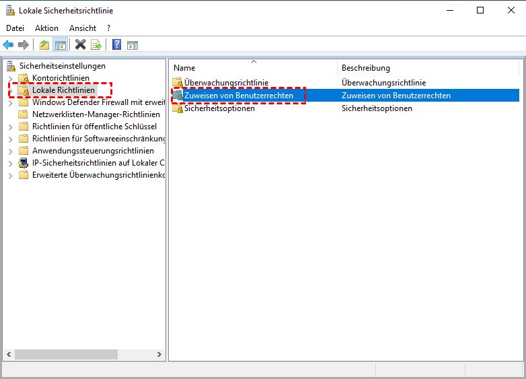This screenshot has width=526, height=379.
Task: Open the Datei menu
Action: tap(15, 28)
